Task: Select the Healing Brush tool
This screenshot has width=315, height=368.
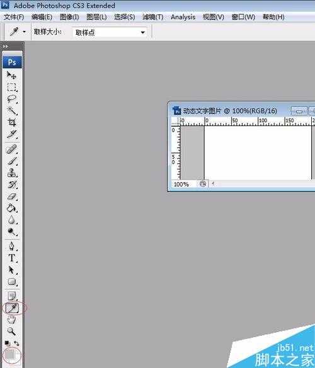Action: [x=11, y=149]
